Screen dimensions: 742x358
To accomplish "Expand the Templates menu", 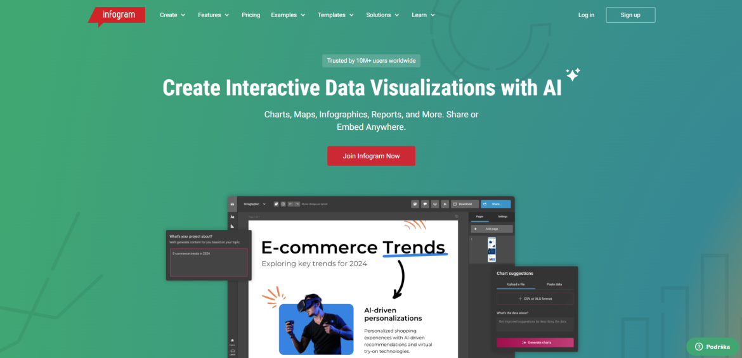I will coord(335,15).
